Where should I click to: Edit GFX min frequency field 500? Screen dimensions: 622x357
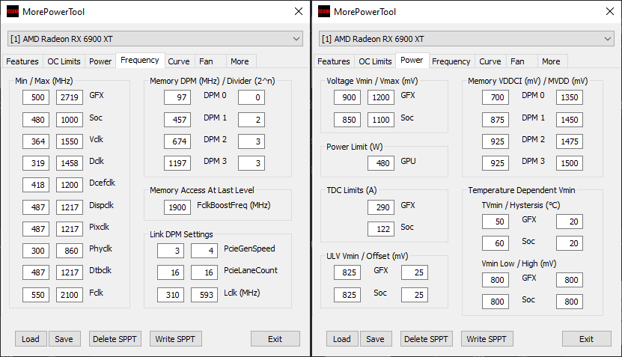pos(36,97)
